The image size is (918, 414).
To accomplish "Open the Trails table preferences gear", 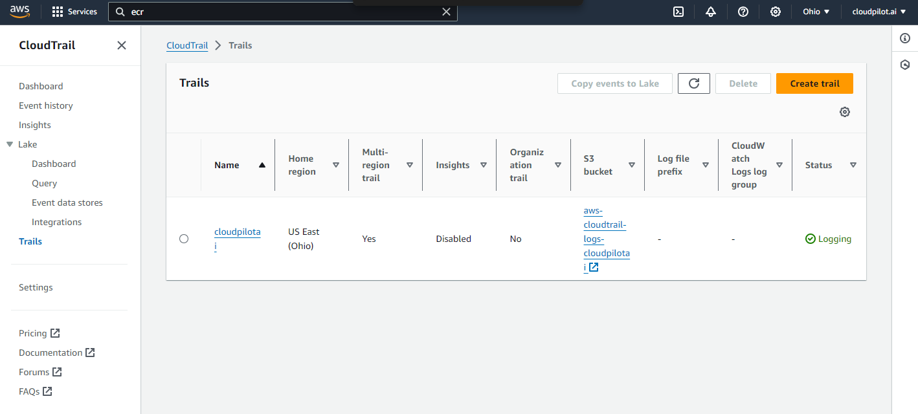I will (845, 112).
